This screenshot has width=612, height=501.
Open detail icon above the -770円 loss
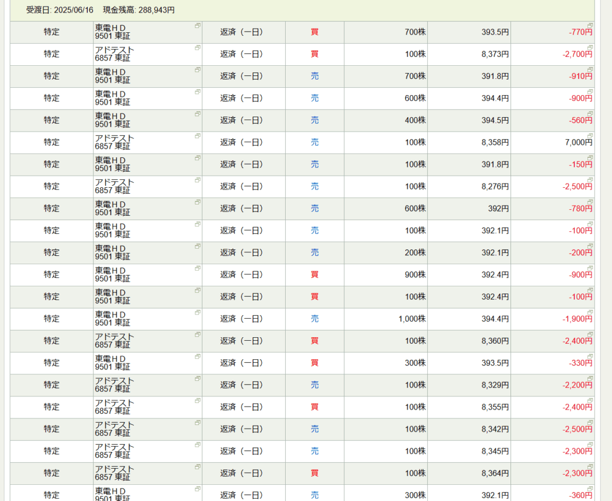coord(590,25)
